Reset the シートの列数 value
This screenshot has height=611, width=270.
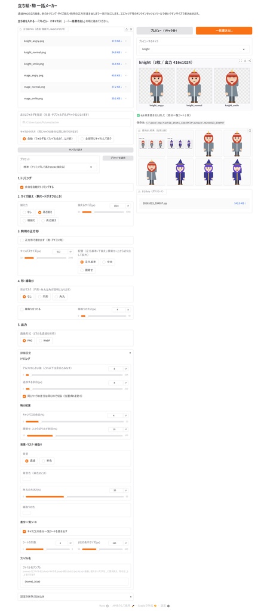(70, 543)
